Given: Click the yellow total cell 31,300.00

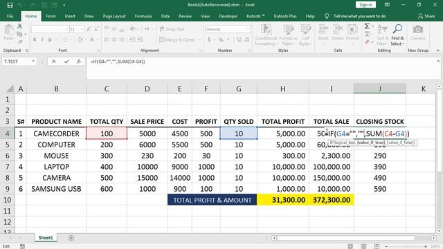Looking at the screenshot, I should click(x=283, y=200).
